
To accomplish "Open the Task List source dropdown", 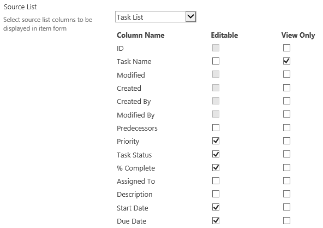I will click(155, 17).
